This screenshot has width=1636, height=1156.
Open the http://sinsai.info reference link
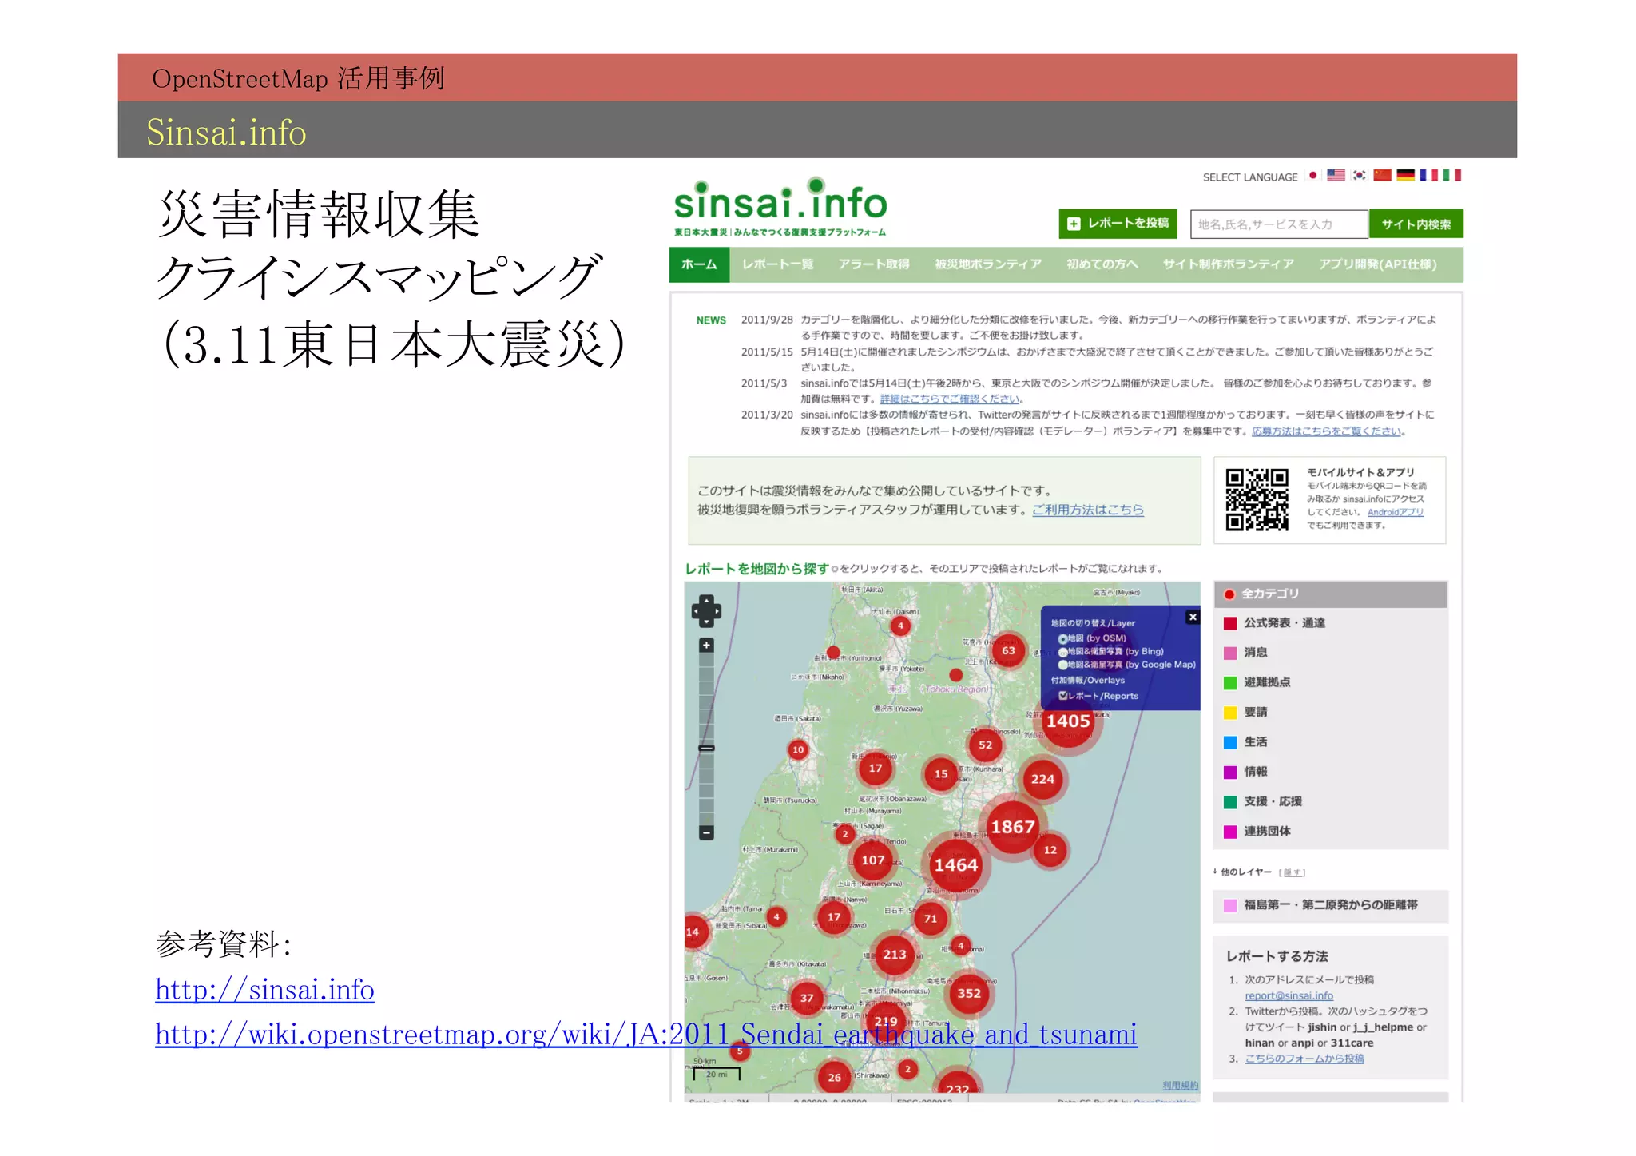tap(264, 990)
